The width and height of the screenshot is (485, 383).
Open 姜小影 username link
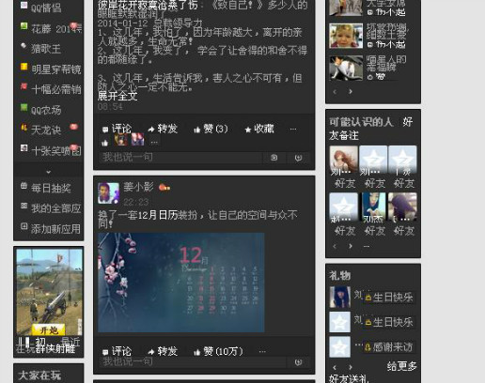click(138, 187)
